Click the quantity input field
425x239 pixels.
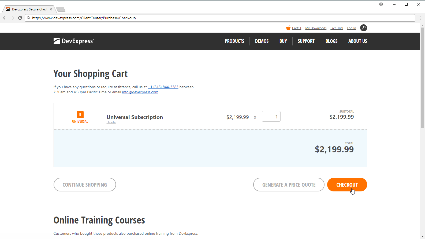(x=271, y=116)
